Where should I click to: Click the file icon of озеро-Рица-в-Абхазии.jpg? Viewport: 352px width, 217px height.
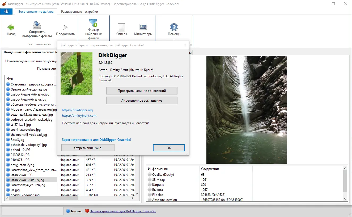[8, 94]
